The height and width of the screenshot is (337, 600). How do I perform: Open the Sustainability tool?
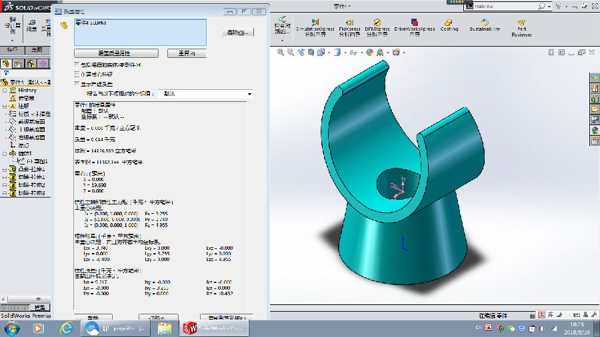(x=485, y=25)
